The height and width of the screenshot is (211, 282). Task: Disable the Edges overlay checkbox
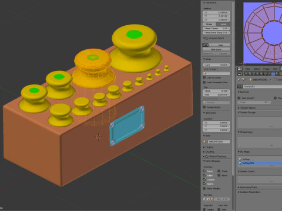tap(204, 175)
